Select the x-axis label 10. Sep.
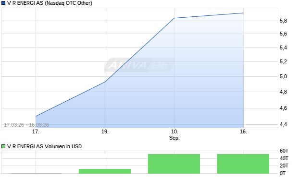This screenshot has width=298, height=178. (x=174, y=134)
